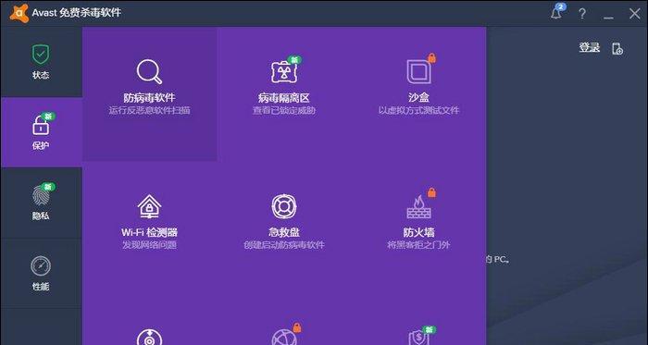Image resolution: width=648 pixels, height=345 pixels.
Task: Click the 急救盘 rescue disk icon
Action: [x=283, y=206]
